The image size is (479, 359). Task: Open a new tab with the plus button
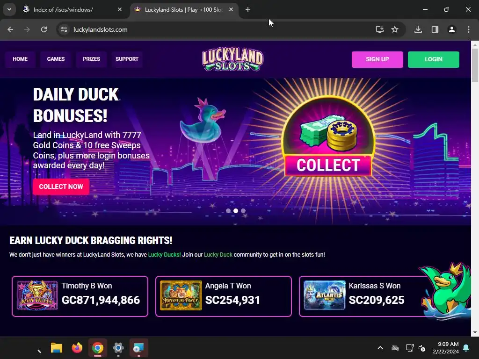click(x=248, y=10)
